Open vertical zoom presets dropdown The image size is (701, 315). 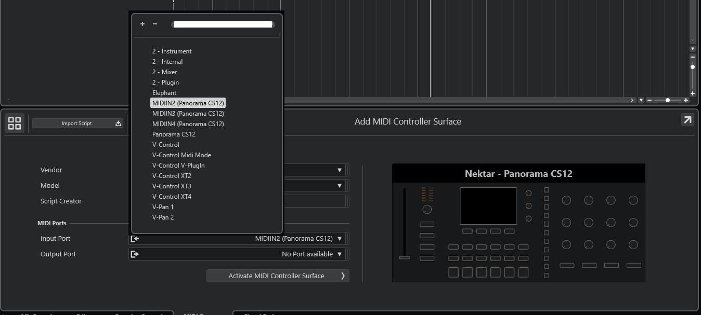point(693,48)
